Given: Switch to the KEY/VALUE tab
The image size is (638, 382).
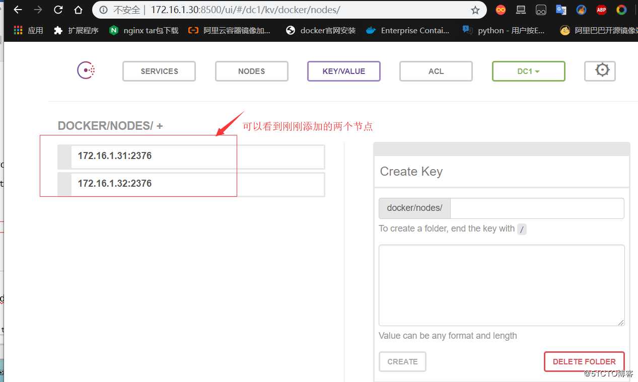Looking at the screenshot, I should point(344,71).
